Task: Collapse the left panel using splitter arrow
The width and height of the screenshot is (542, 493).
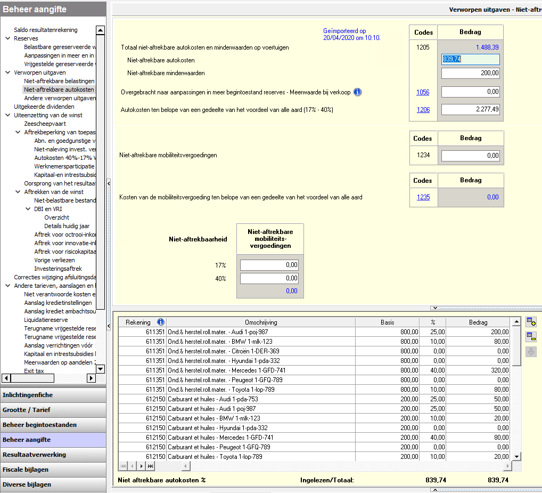Action: click(x=109, y=183)
